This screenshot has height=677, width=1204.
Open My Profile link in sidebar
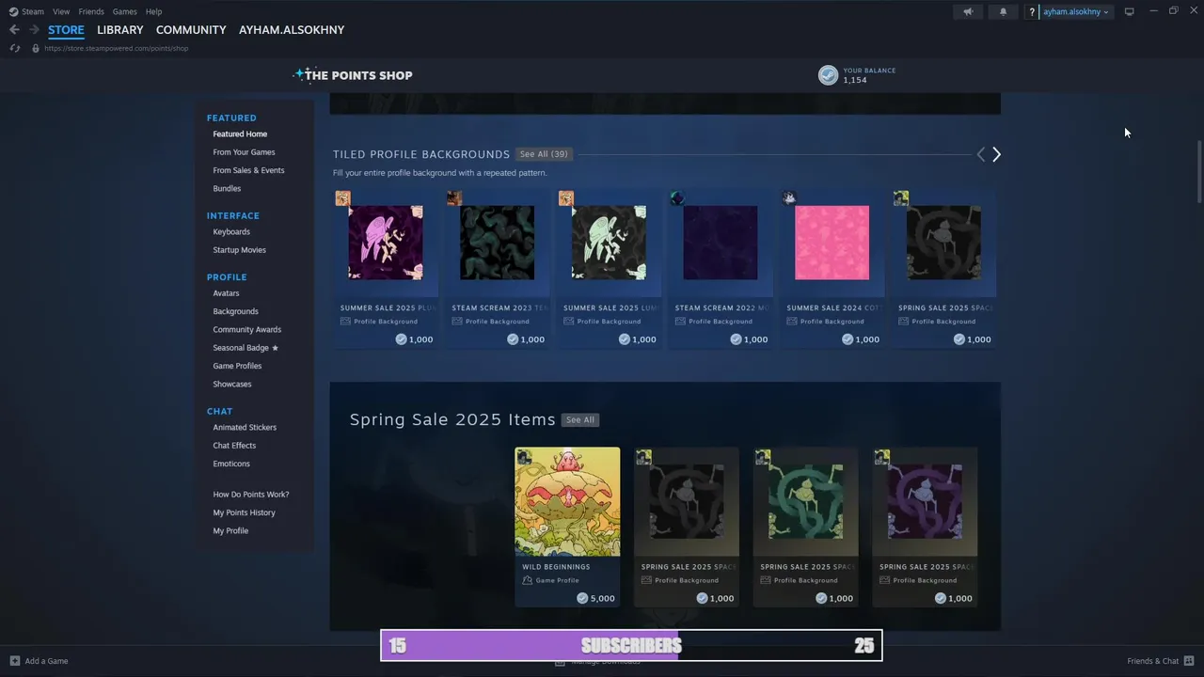[x=230, y=531]
